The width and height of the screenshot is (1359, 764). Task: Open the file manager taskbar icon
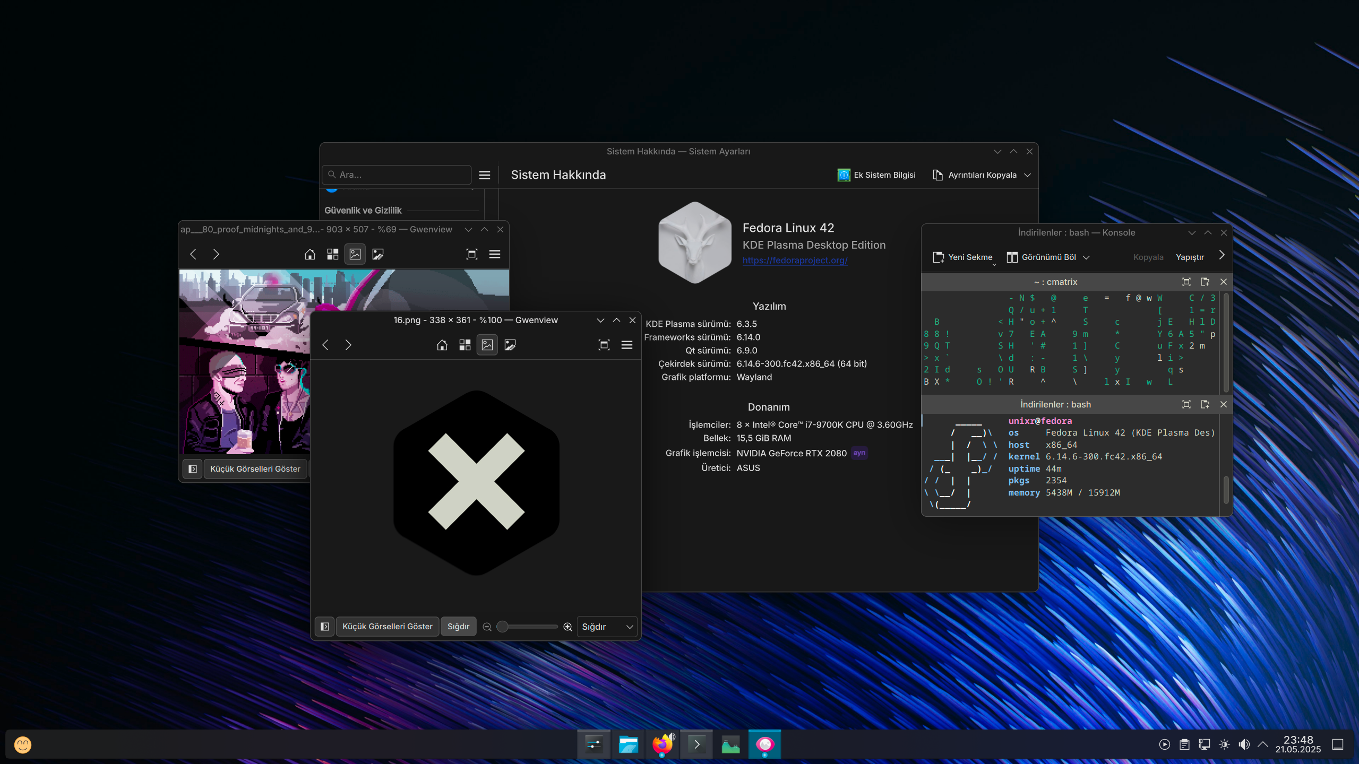628,744
